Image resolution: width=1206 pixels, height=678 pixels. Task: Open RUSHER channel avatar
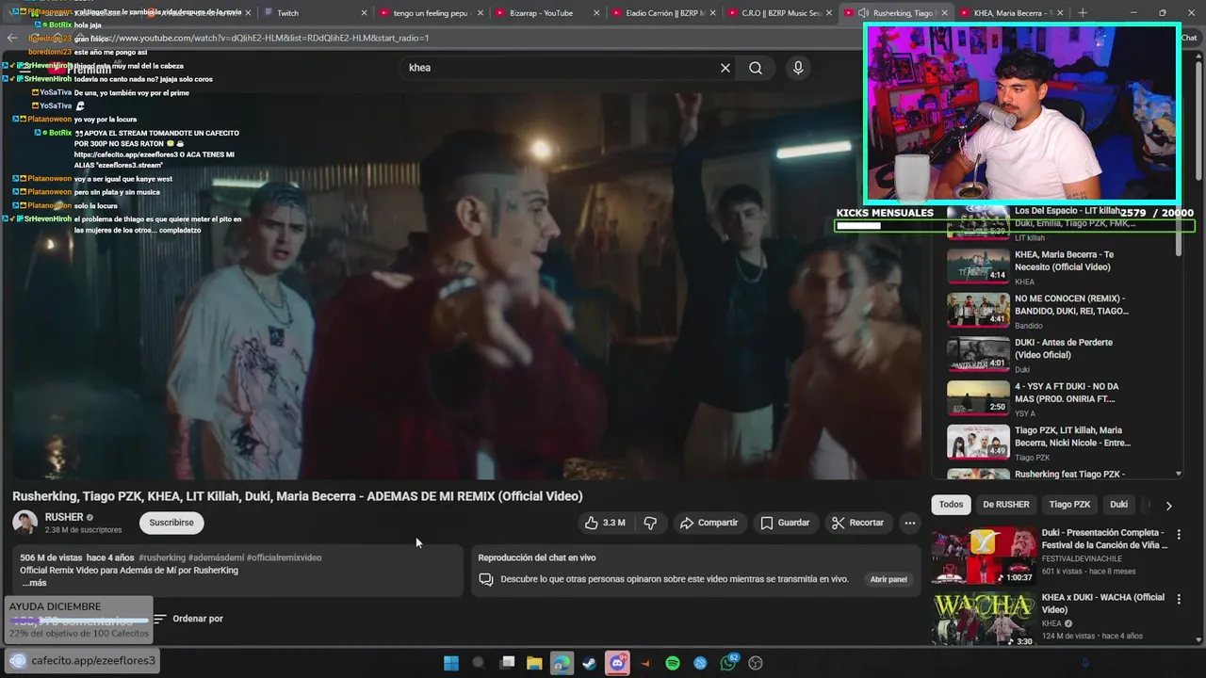(25, 523)
